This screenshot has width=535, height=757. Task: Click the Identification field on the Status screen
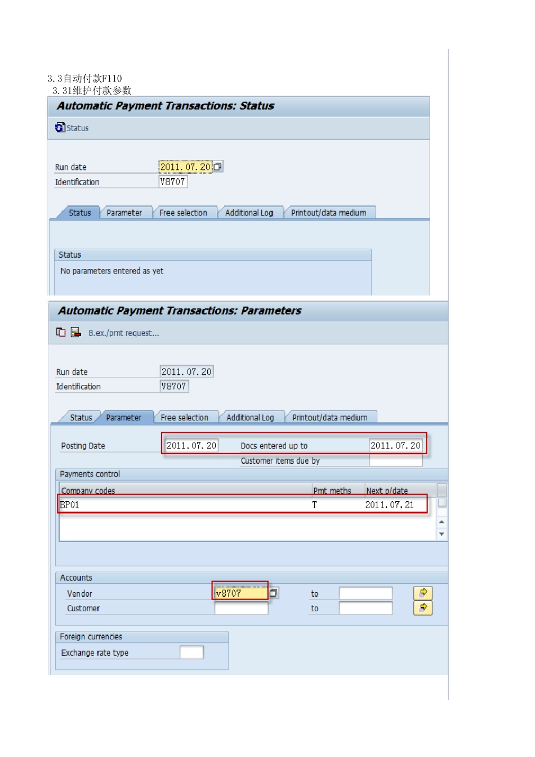[x=173, y=182]
